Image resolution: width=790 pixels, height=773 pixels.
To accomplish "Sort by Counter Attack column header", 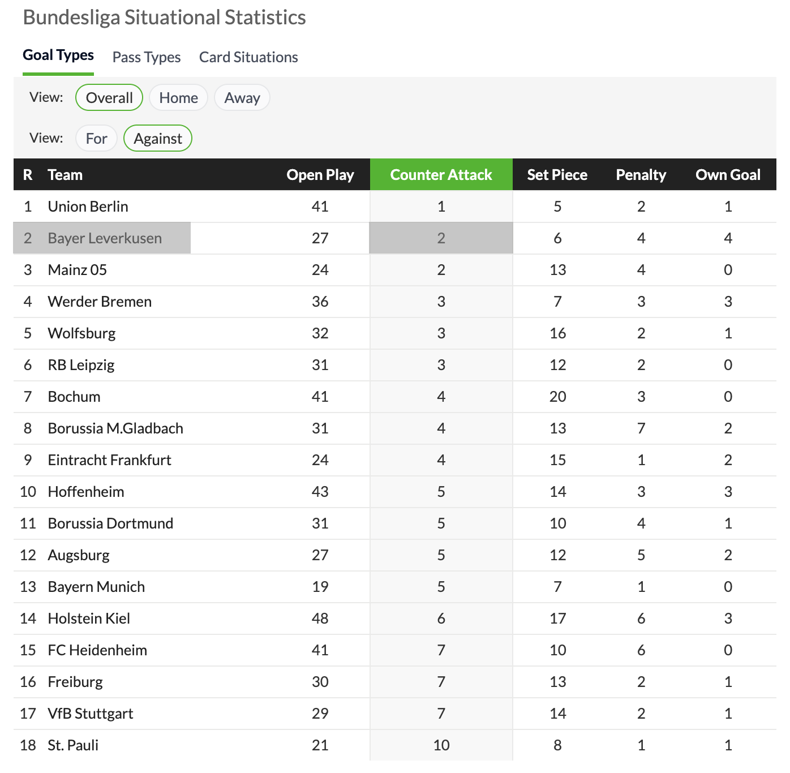I will point(441,175).
